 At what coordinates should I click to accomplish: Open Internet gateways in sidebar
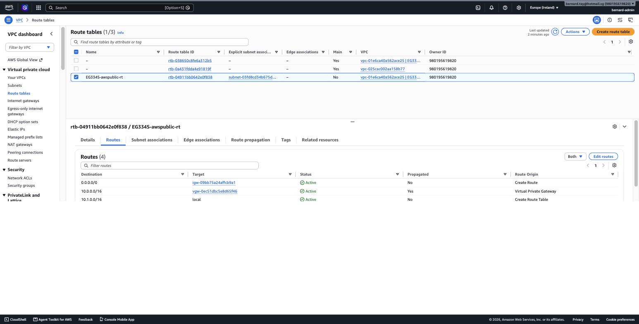pyautogui.click(x=23, y=101)
